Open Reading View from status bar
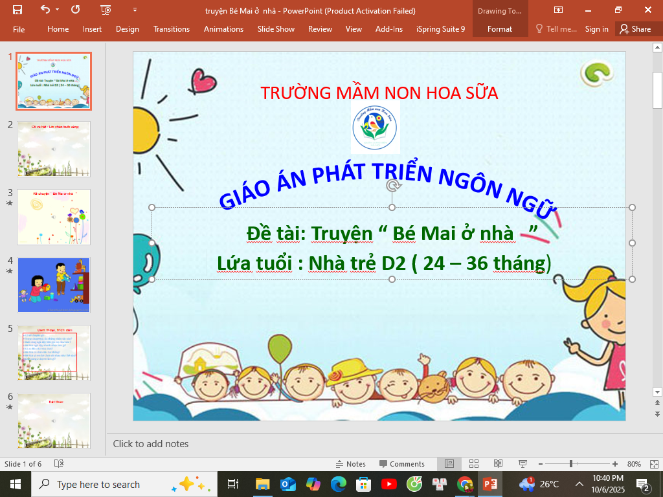663x497 pixels. point(498,464)
